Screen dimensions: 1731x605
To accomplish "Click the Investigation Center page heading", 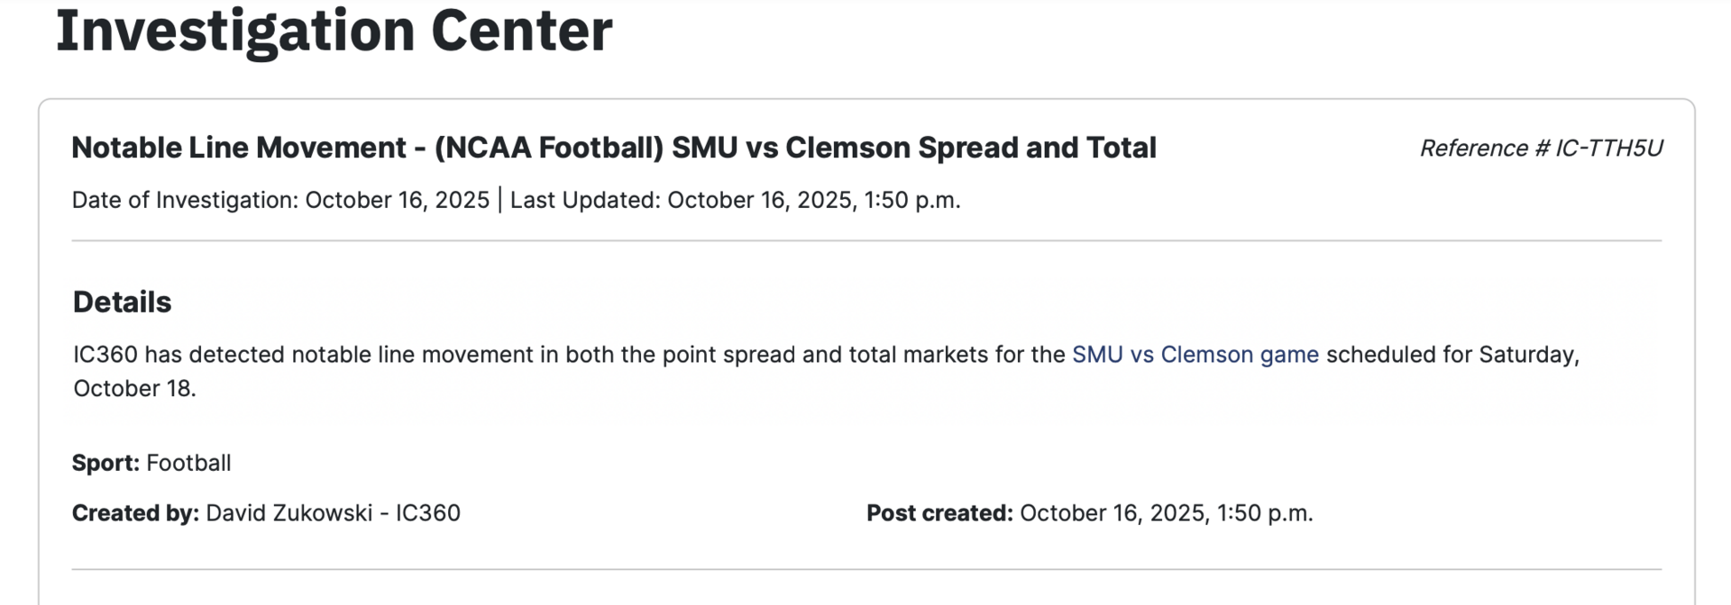I will [334, 31].
